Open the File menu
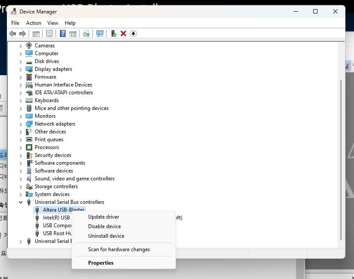This screenshot has width=354, height=279. (15, 23)
